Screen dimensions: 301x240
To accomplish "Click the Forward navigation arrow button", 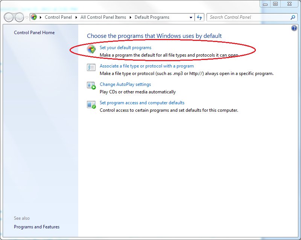I will pos(19,17).
